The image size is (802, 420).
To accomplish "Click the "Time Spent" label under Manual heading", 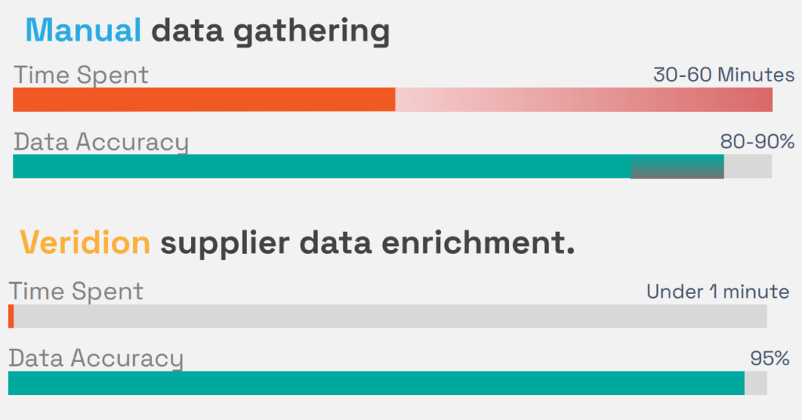I will [81, 75].
